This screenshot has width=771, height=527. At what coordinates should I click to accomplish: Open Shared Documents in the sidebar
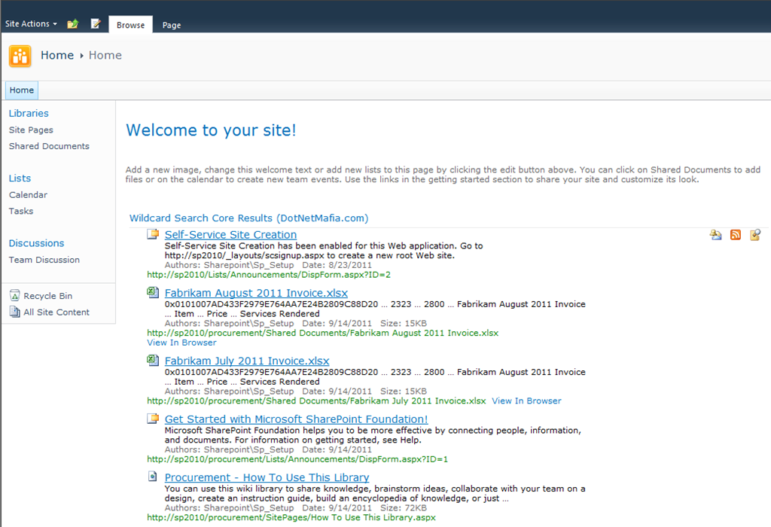coord(49,146)
